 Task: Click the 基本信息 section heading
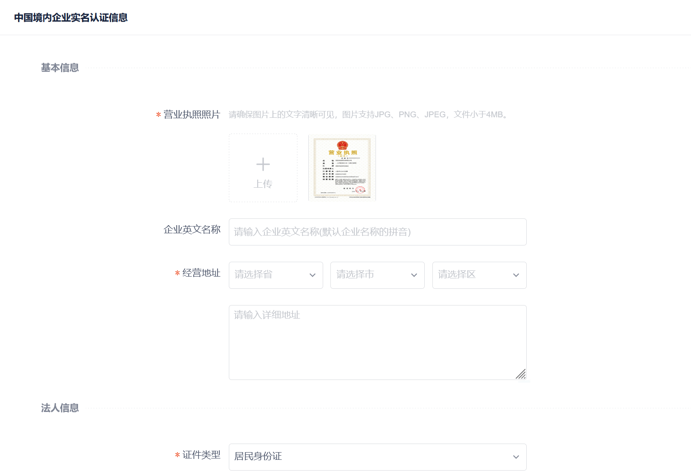pos(60,68)
